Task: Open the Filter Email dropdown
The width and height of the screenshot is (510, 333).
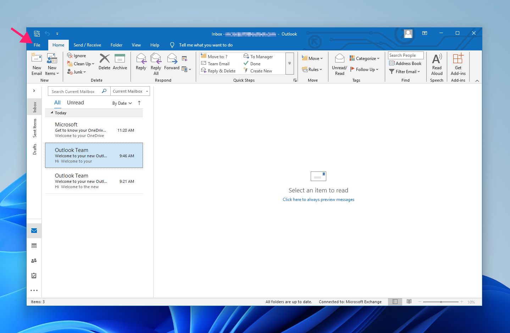Action: (404, 72)
